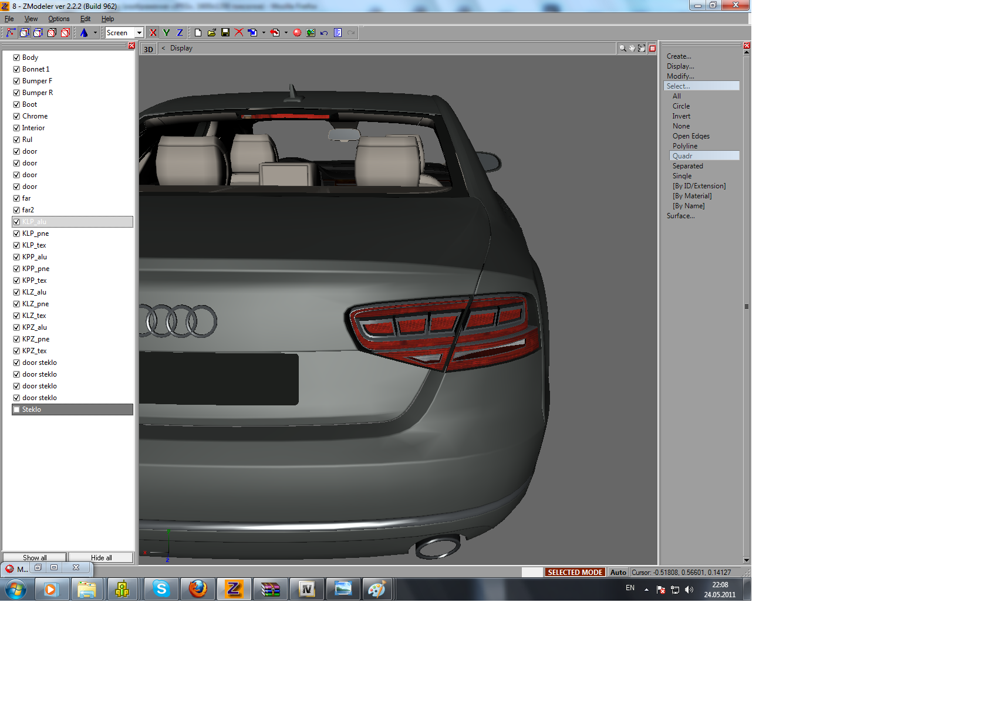Open the red sphere materials editor icon
The width and height of the screenshot is (992, 721).
pos(297,33)
